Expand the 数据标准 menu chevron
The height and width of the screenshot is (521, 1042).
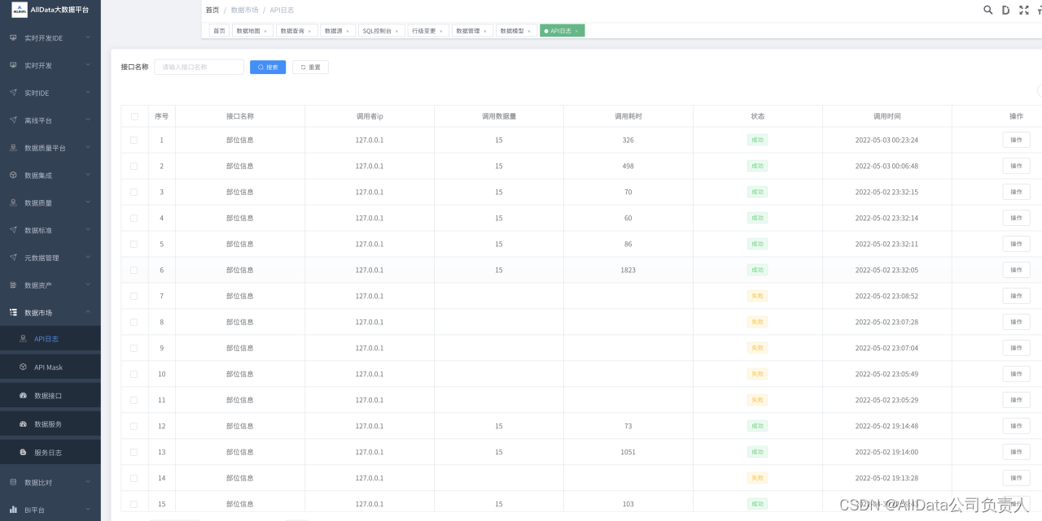click(88, 230)
